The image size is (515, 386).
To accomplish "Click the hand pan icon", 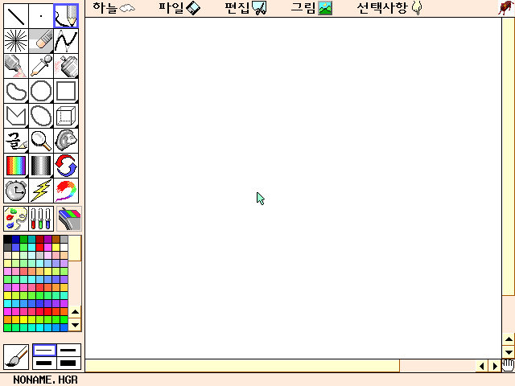I will [508, 365].
